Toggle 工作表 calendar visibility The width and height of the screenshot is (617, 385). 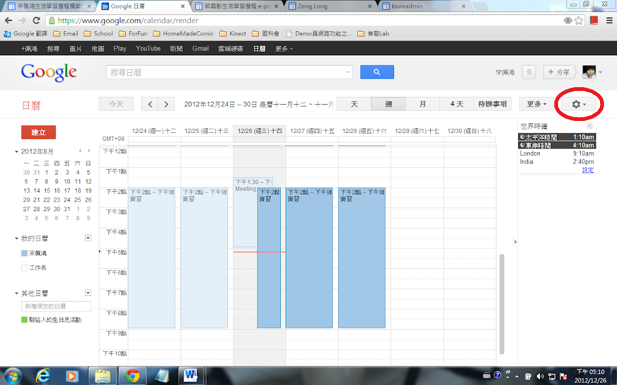click(x=24, y=268)
